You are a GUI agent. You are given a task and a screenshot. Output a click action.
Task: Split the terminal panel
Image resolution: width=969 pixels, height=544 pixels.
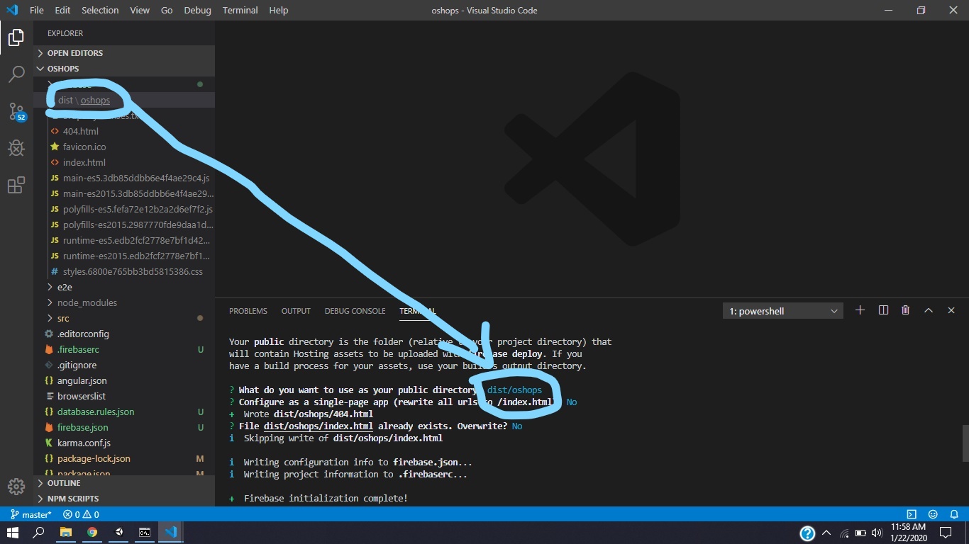(883, 310)
